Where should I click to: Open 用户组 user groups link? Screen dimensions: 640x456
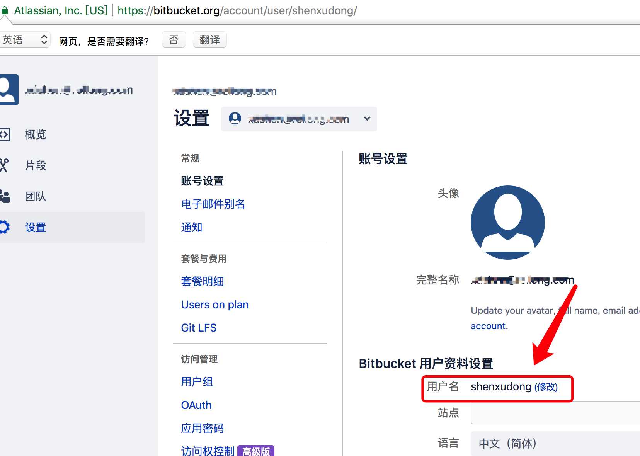(x=197, y=382)
